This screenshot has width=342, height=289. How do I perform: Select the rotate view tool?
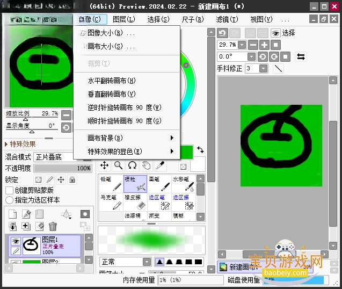[132, 165]
